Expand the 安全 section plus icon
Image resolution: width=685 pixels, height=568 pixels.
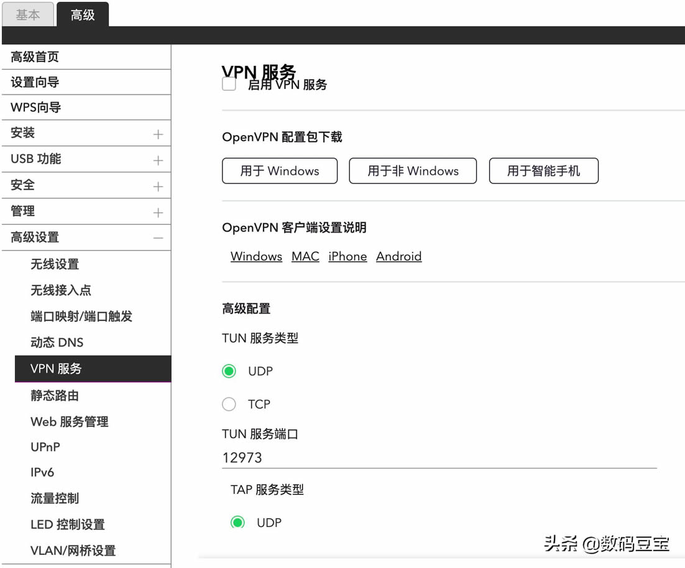click(158, 187)
